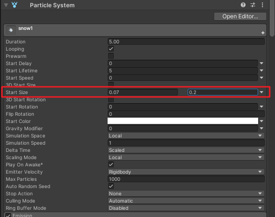Open the Scaling Mode dropdown
275x217 pixels.
click(186, 157)
